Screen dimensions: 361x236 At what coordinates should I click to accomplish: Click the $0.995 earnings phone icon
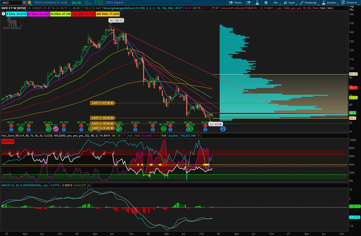coord(171,126)
